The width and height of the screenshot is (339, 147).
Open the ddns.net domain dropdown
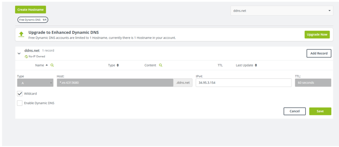[x=281, y=11]
